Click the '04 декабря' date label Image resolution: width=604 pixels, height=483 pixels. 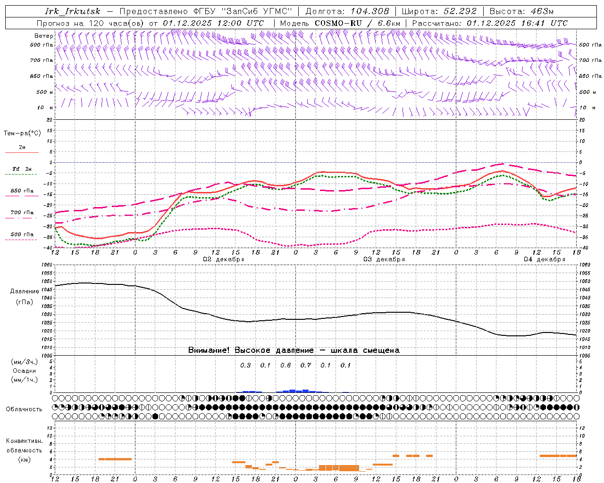pos(545,259)
